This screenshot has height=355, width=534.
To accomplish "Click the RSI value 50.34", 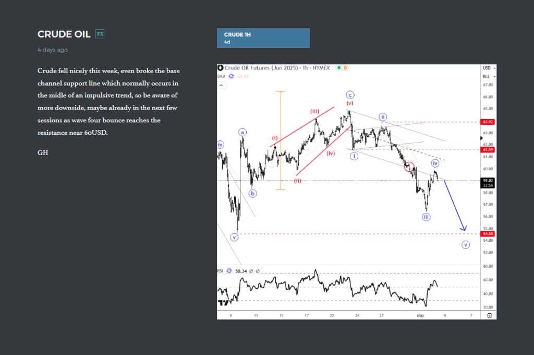I will coord(241,271).
